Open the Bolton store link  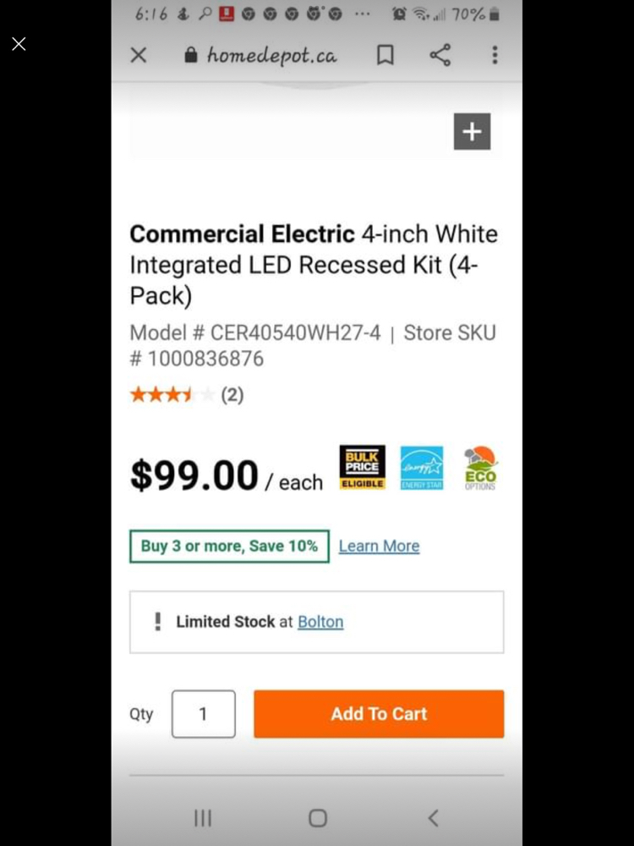[x=320, y=622]
